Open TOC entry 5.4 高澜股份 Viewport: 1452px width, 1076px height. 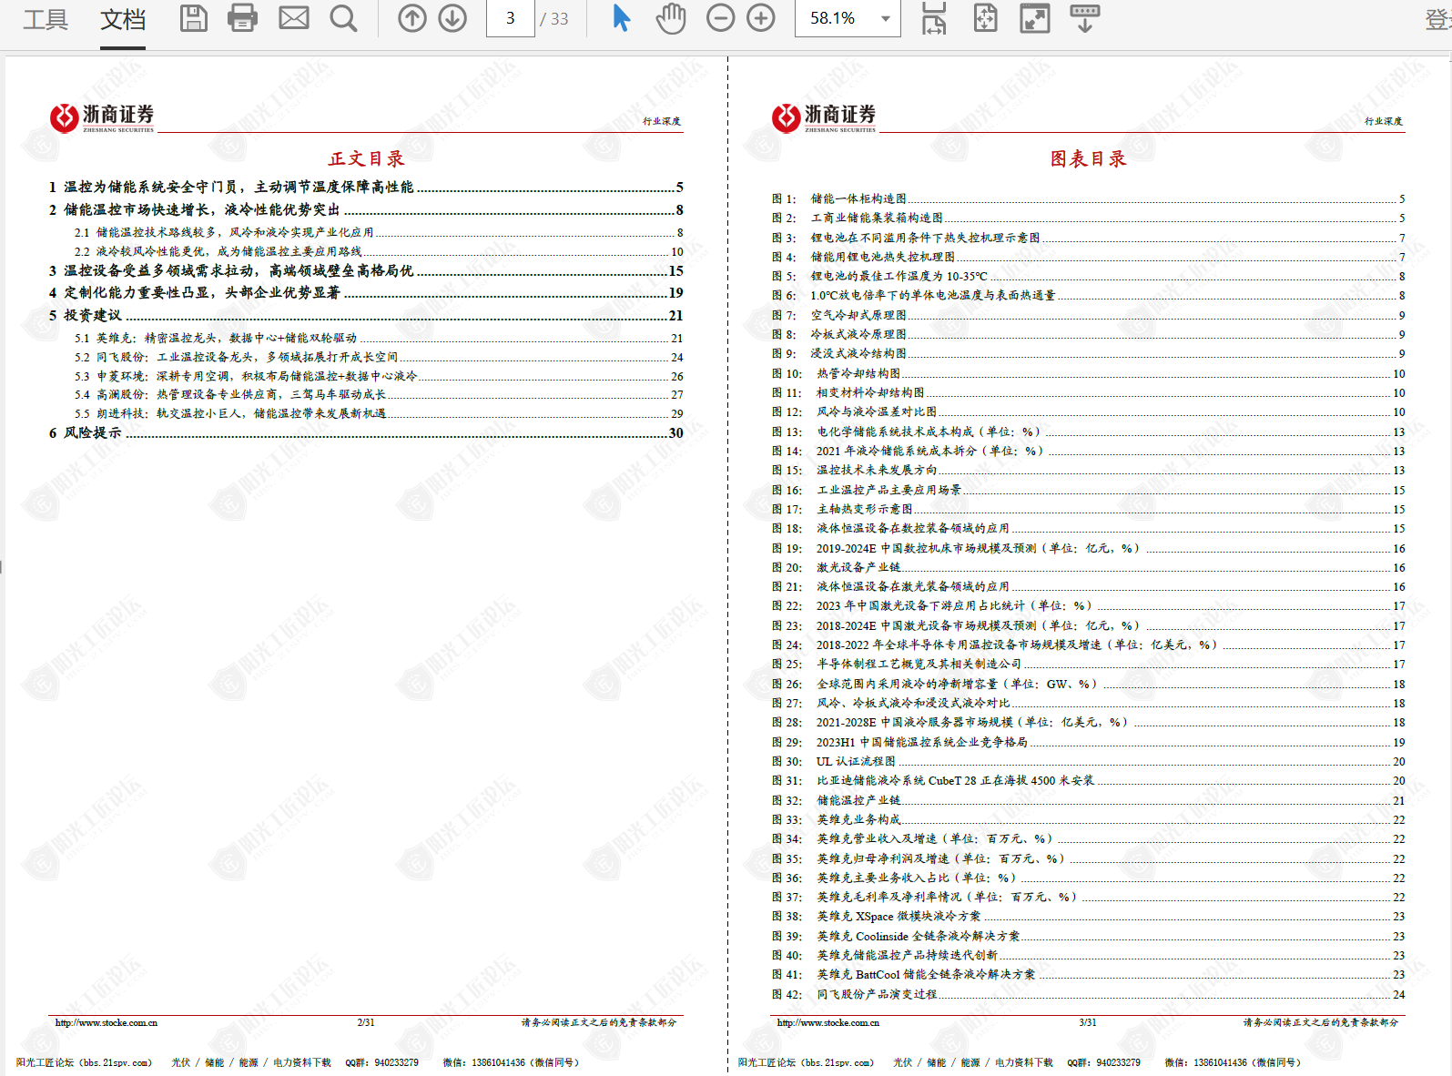379,394
